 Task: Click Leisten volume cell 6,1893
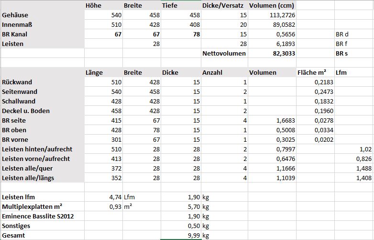(x=272, y=44)
